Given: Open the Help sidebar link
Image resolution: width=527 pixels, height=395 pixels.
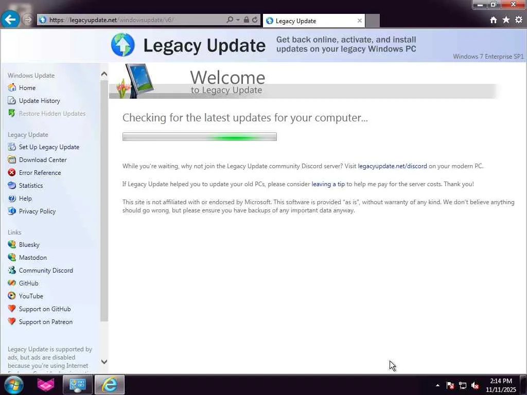Looking at the screenshot, I should (x=25, y=199).
